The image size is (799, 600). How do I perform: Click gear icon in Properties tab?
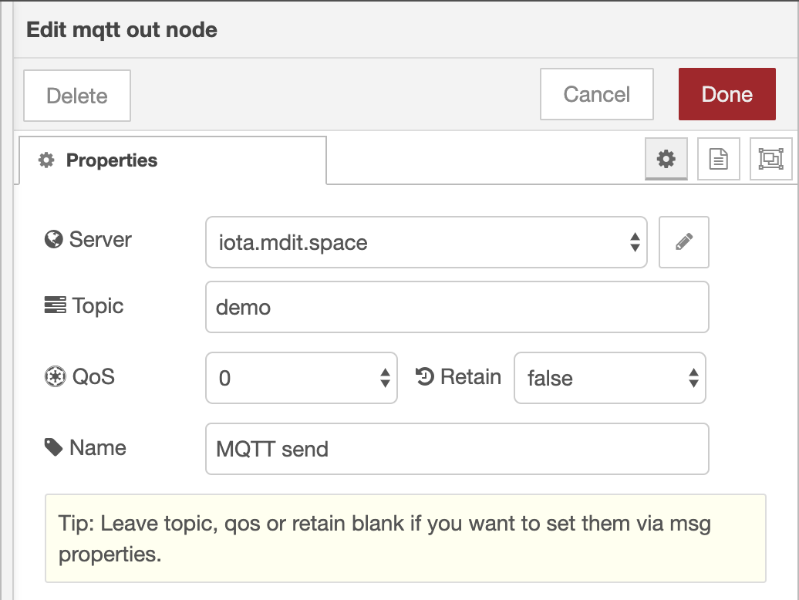[46, 160]
